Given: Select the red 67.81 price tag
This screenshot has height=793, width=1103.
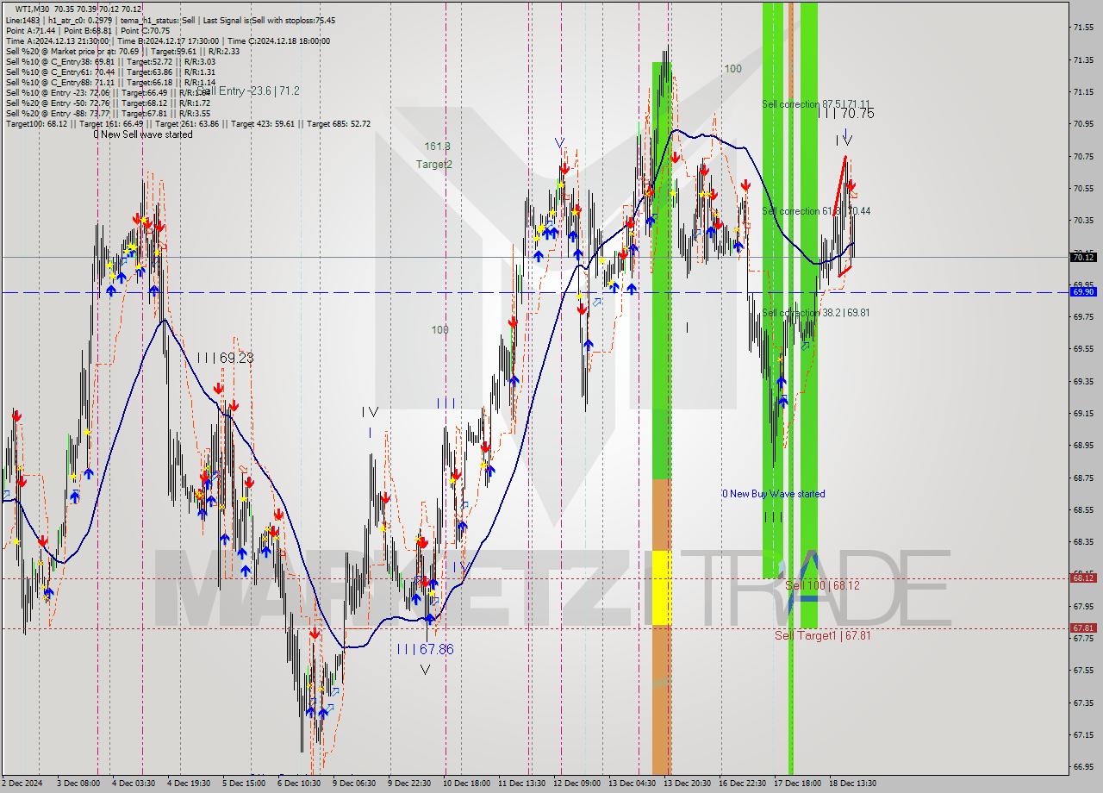Looking at the screenshot, I should pyautogui.click(x=1083, y=628).
